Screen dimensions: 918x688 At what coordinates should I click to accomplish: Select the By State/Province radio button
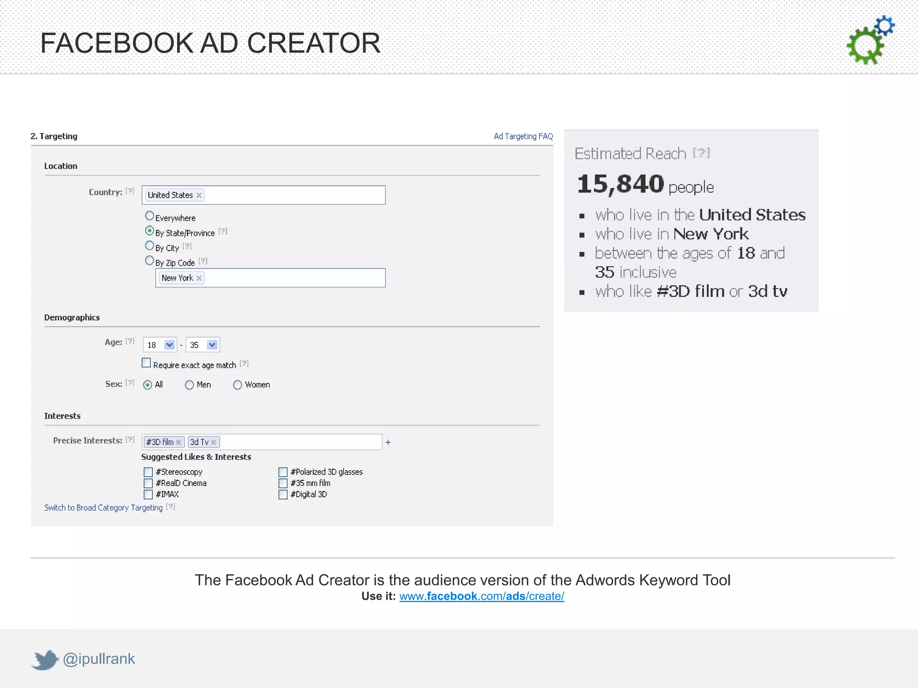pos(150,231)
